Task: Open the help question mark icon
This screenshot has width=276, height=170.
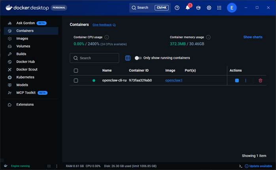Action: click(x=177, y=7)
